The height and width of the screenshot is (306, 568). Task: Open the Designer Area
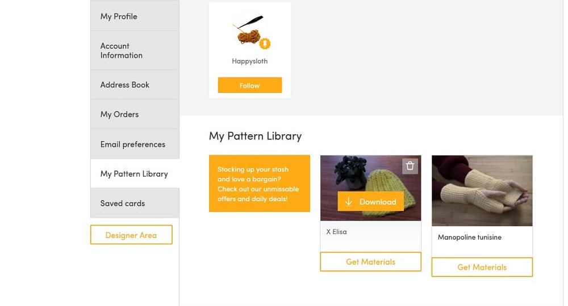click(131, 235)
